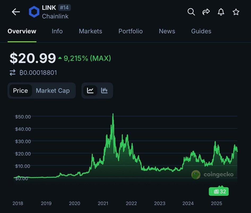The image size is (251, 213).
Task: Open the Overview tab
Action: coord(22,31)
